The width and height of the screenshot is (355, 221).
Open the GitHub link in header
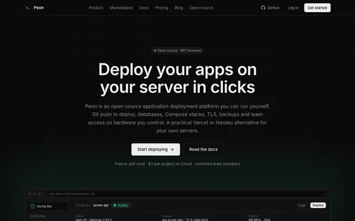click(x=270, y=8)
